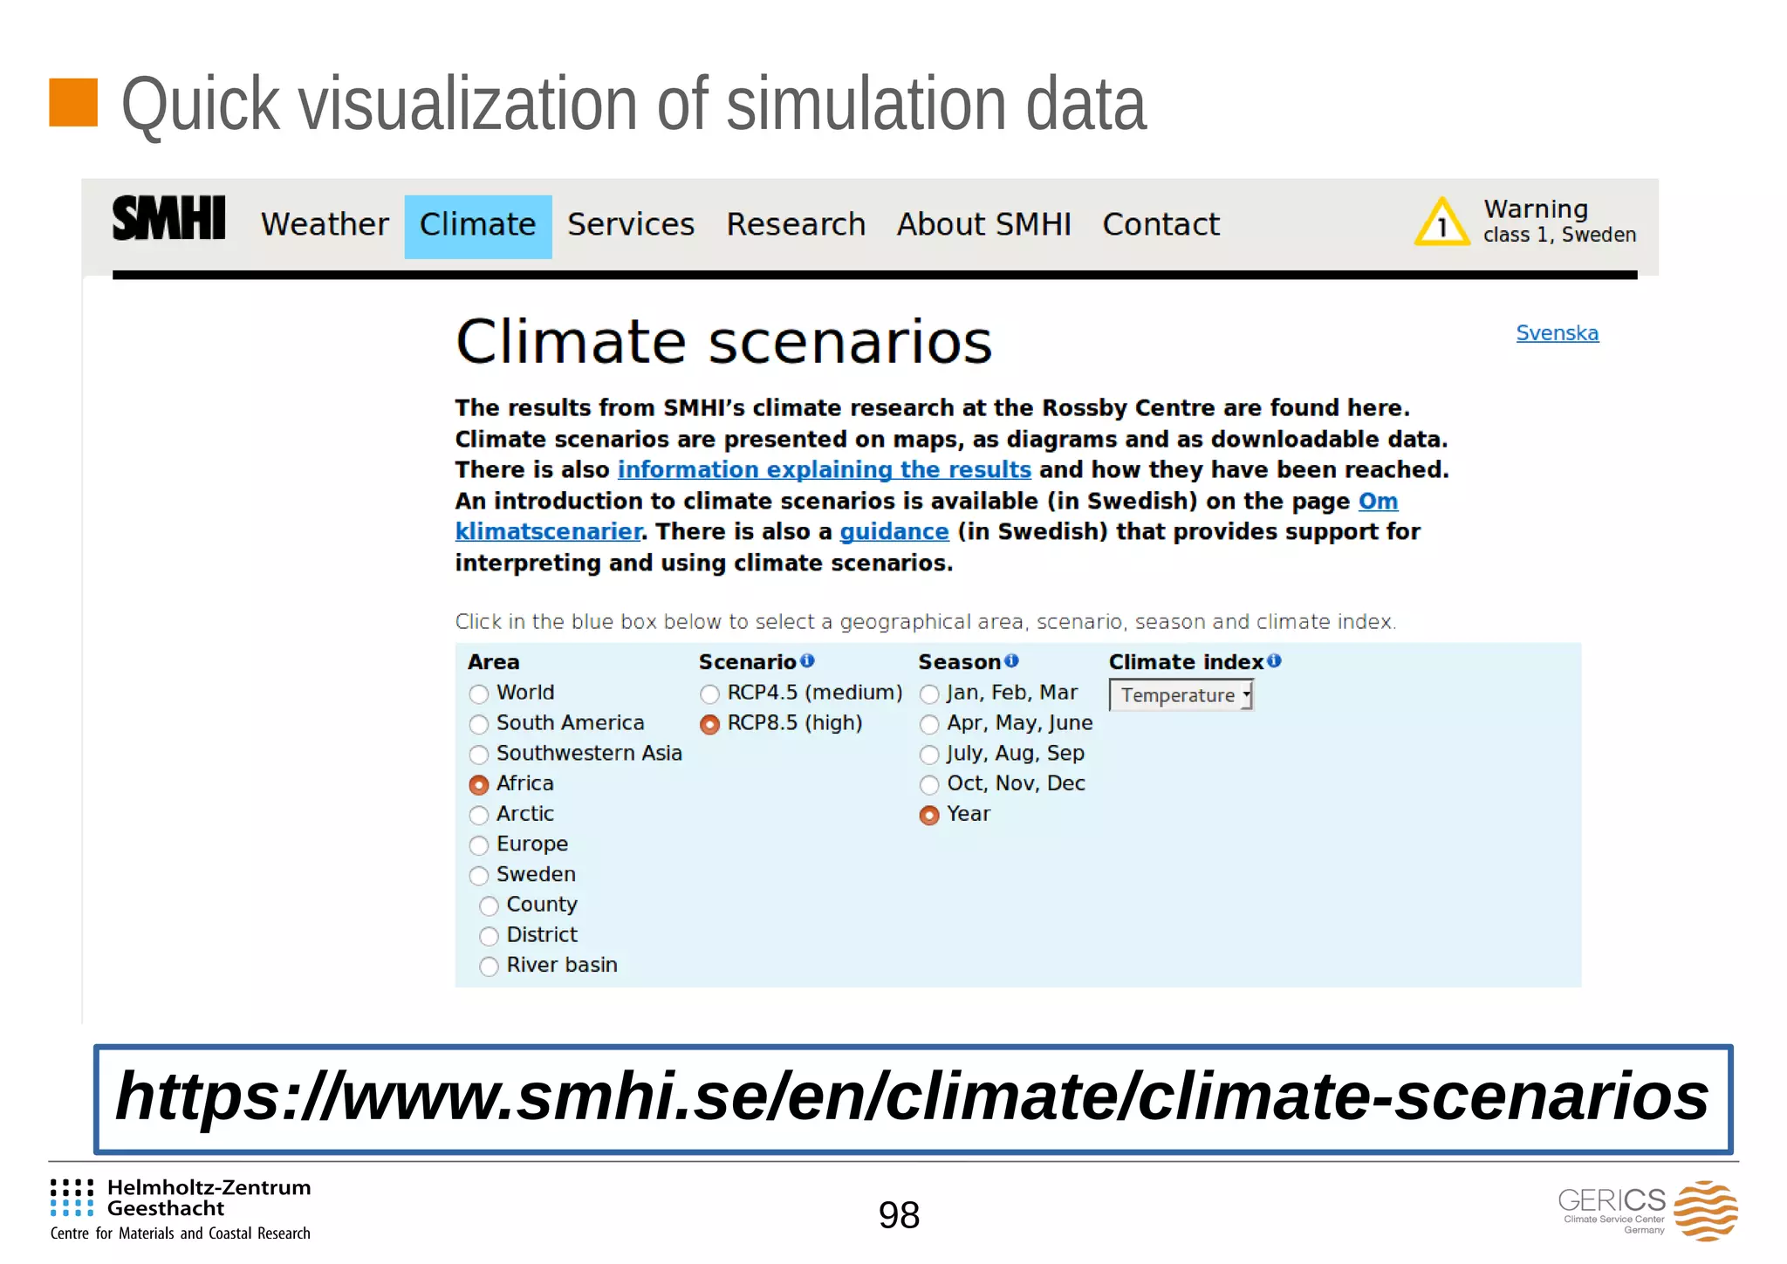
Task: Select the District radio button
Action: click(490, 936)
